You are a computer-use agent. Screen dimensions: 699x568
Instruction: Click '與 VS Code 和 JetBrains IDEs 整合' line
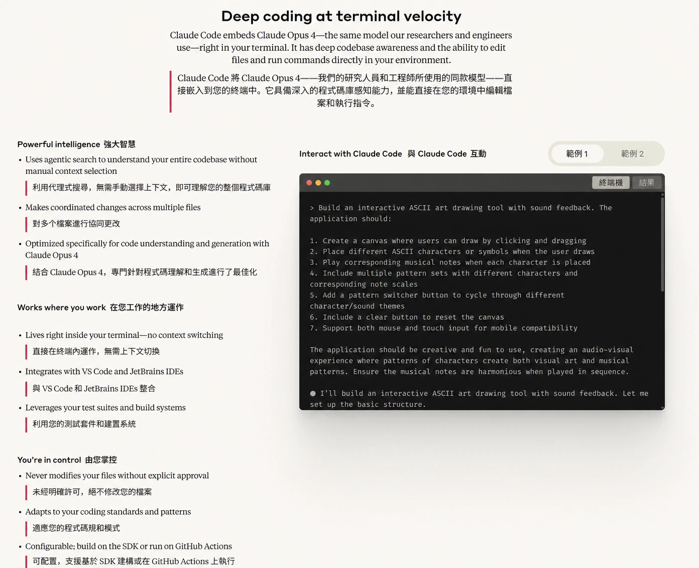pos(94,389)
